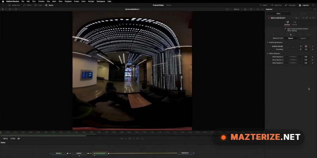The width and height of the screenshot is (317, 158).
Task: Open the viewer three-dot options menu
Action: pos(262,9)
